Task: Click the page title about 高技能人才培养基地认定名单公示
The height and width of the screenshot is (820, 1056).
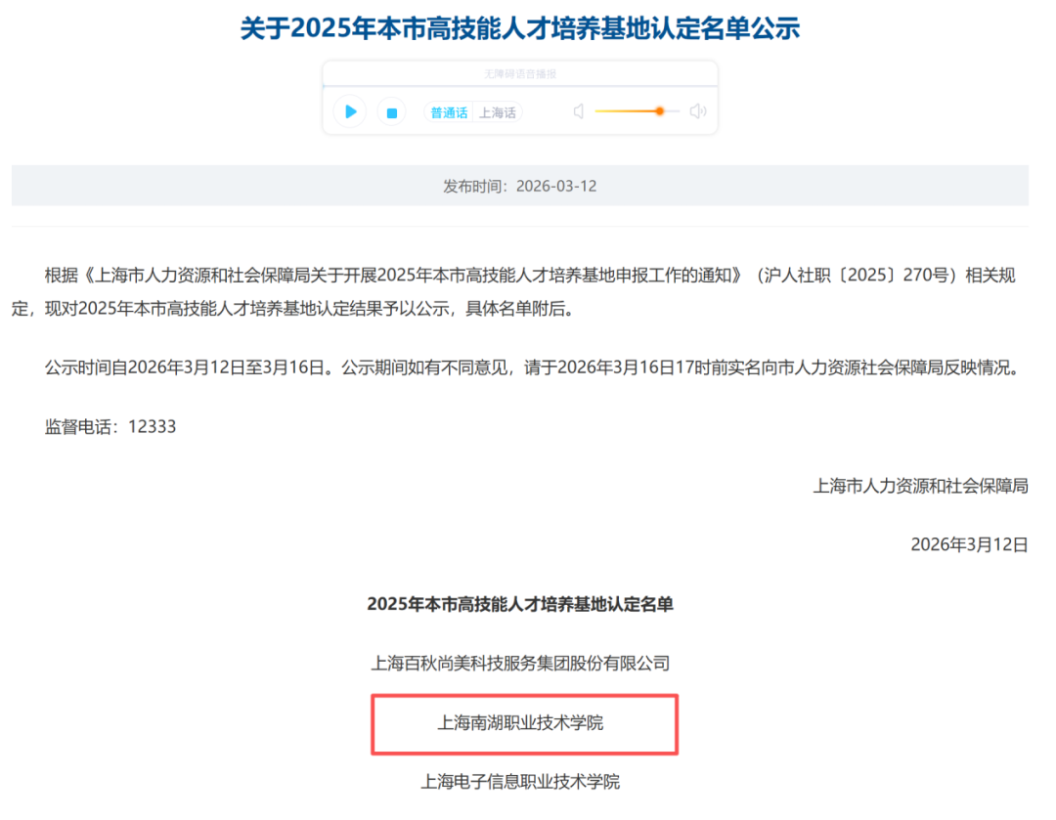Action: [520, 27]
